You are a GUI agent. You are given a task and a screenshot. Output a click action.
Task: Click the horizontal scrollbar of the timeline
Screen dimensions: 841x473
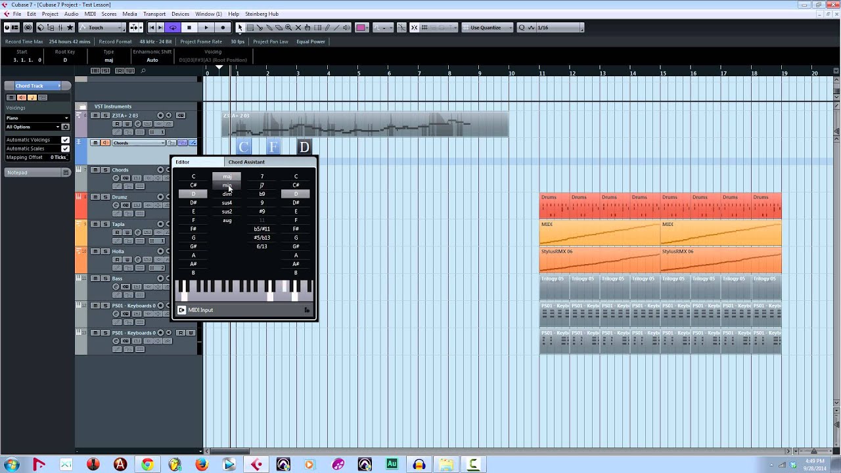click(x=230, y=451)
